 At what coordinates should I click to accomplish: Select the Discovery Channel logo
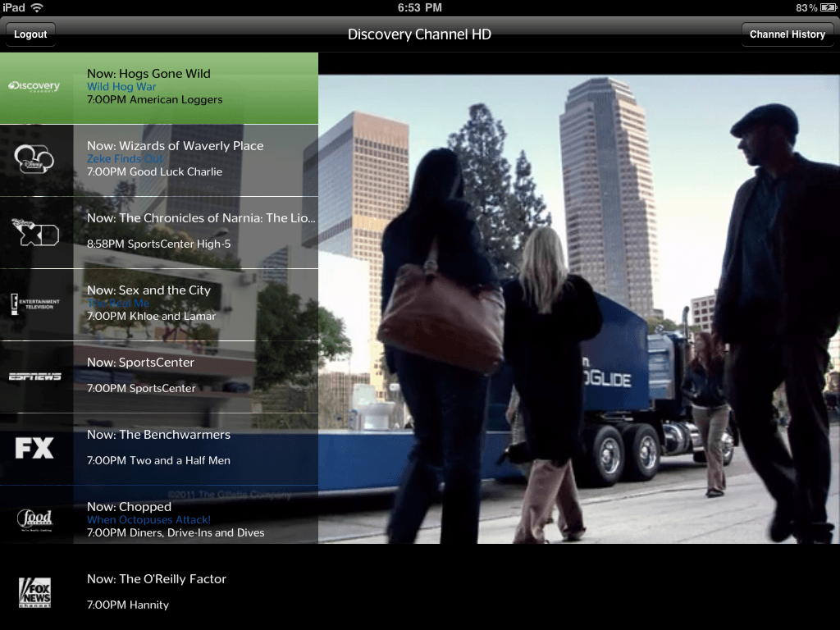pos(34,87)
